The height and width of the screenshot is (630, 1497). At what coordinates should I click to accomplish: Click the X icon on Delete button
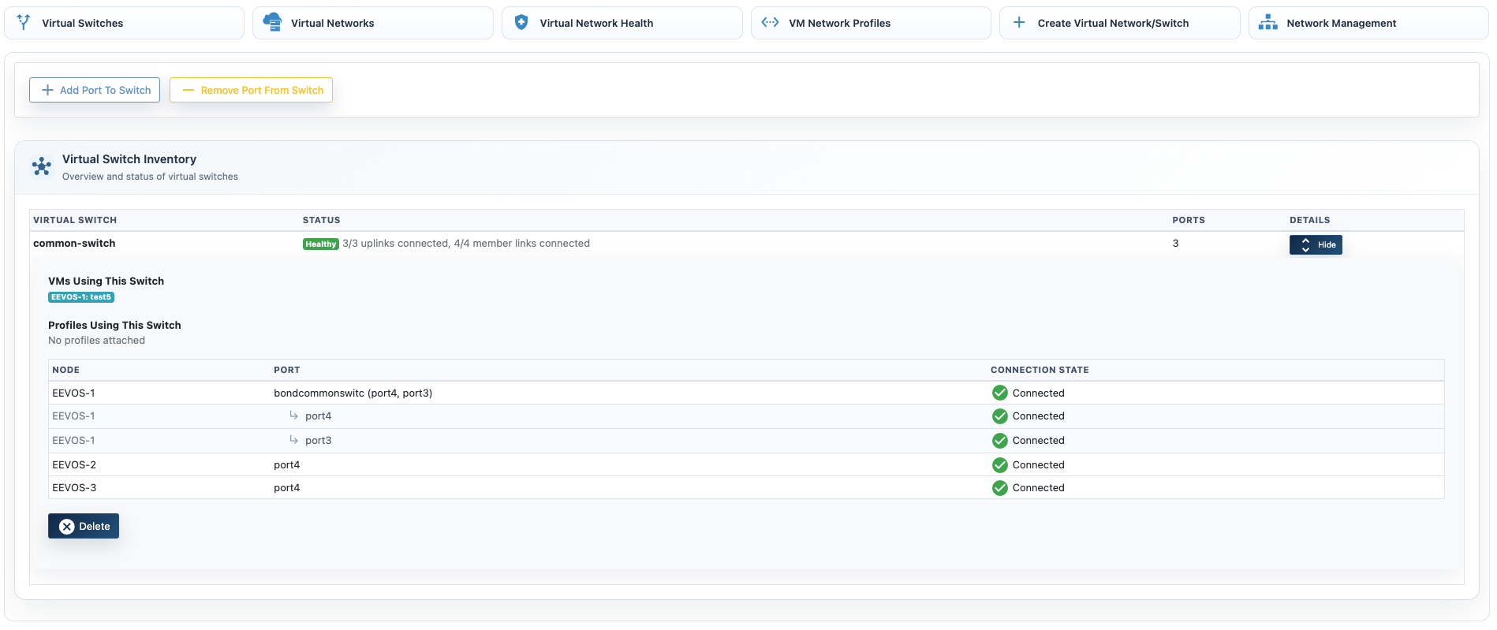point(67,527)
